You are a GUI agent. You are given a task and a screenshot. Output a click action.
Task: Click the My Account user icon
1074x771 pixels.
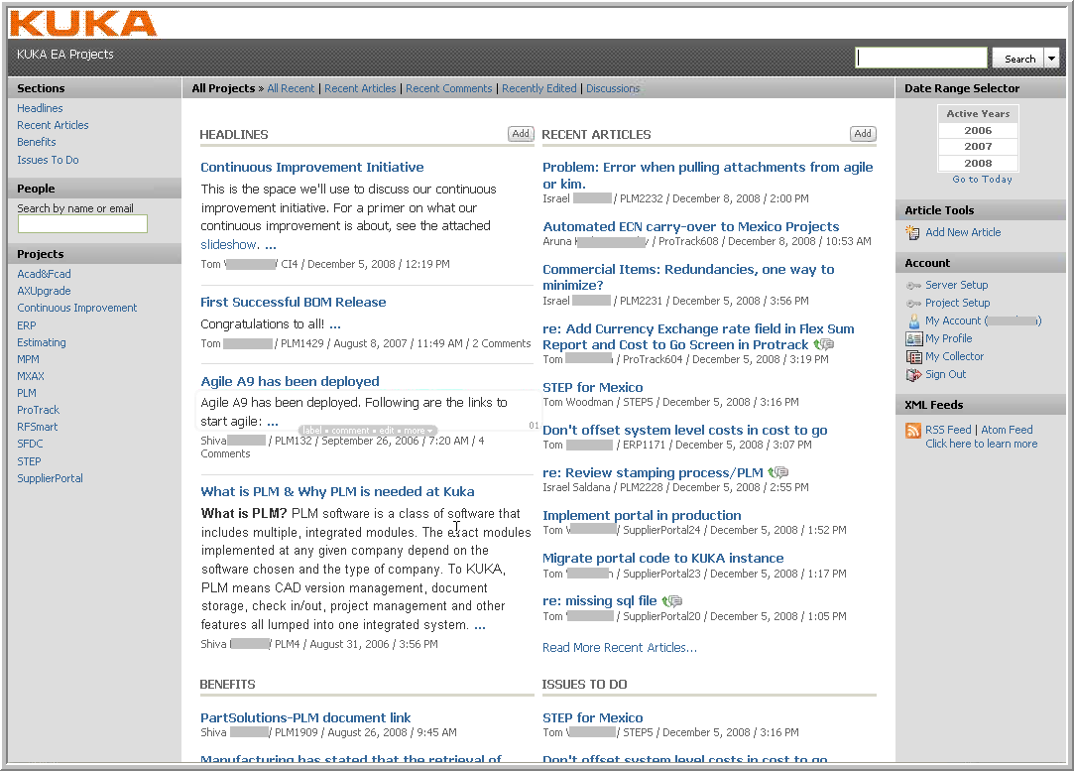click(x=914, y=321)
